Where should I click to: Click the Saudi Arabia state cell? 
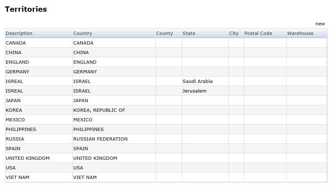coord(197,81)
